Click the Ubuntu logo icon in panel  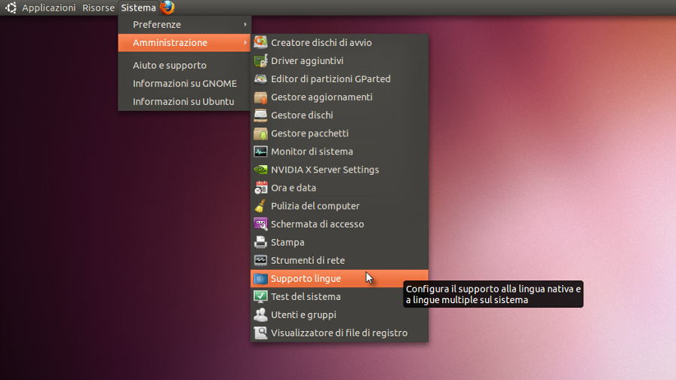coord(11,8)
